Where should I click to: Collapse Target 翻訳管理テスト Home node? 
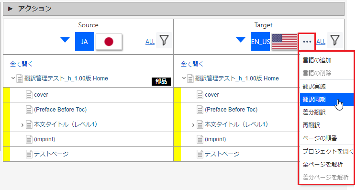coord(184,78)
